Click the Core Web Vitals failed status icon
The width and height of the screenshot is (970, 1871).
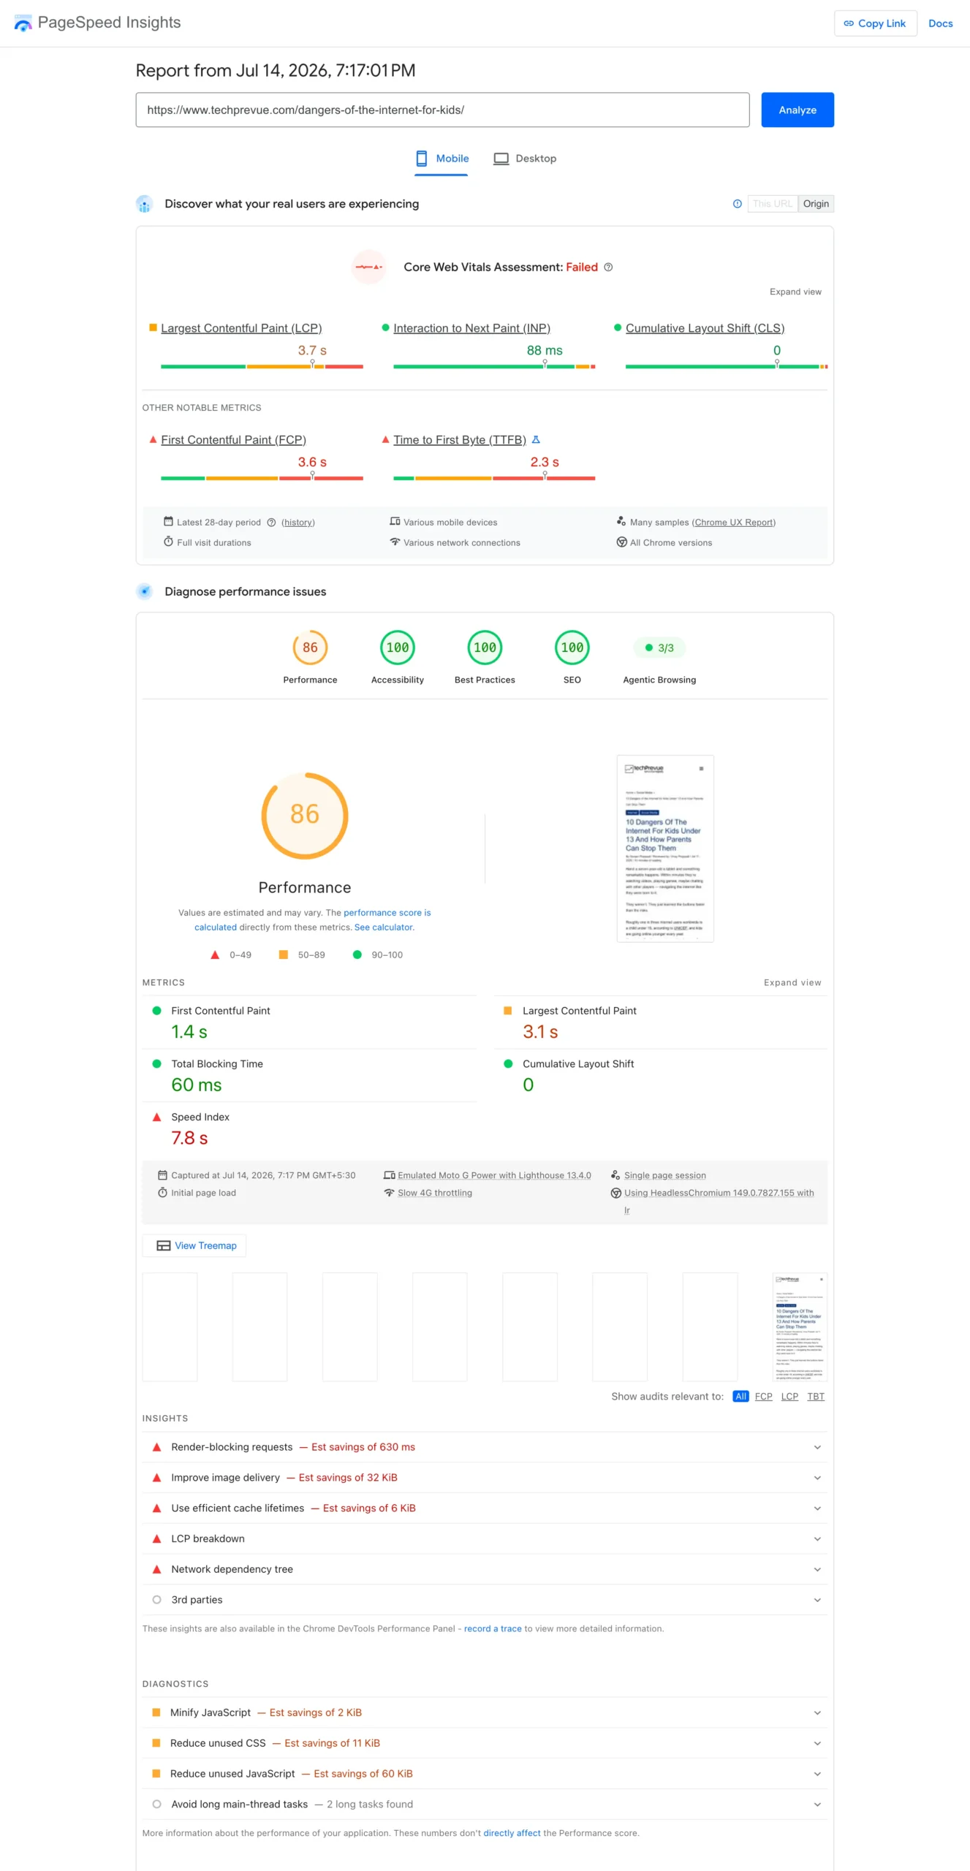[369, 267]
